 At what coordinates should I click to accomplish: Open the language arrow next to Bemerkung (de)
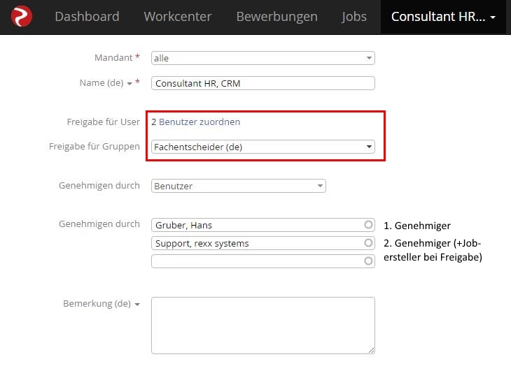(137, 305)
